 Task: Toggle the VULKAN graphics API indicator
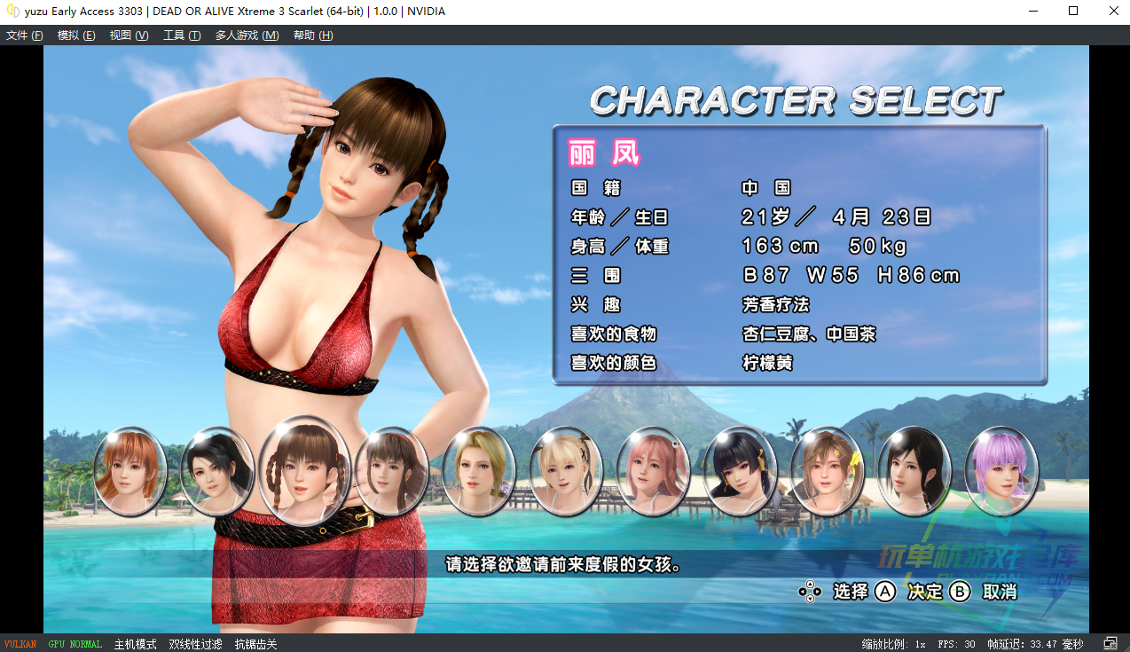(x=20, y=644)
